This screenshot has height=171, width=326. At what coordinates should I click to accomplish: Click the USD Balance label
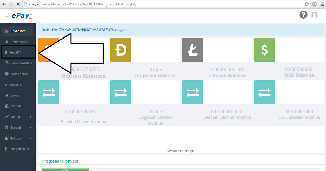click(299, 75)
